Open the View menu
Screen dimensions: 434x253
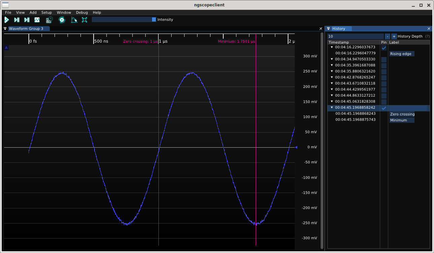click(20, 12)
